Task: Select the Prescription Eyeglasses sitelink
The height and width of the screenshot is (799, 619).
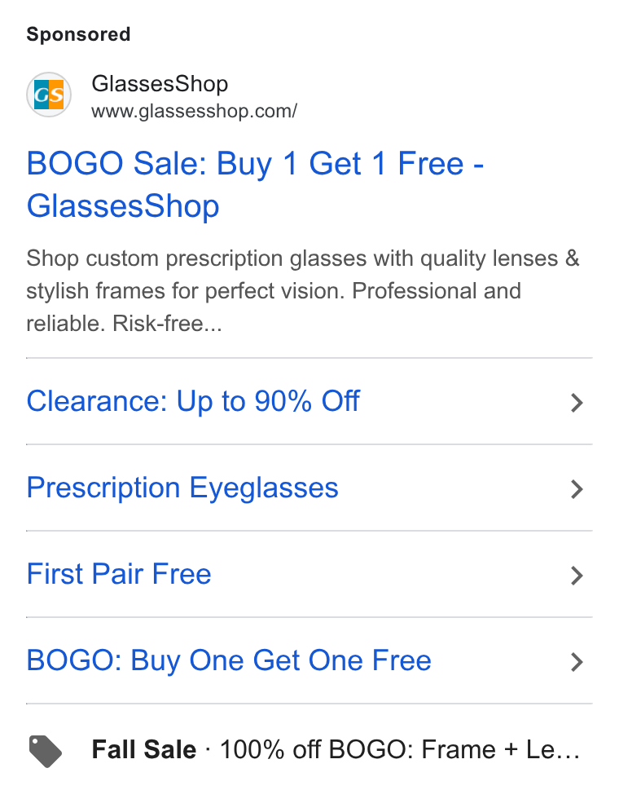Action: click(182, 488)
